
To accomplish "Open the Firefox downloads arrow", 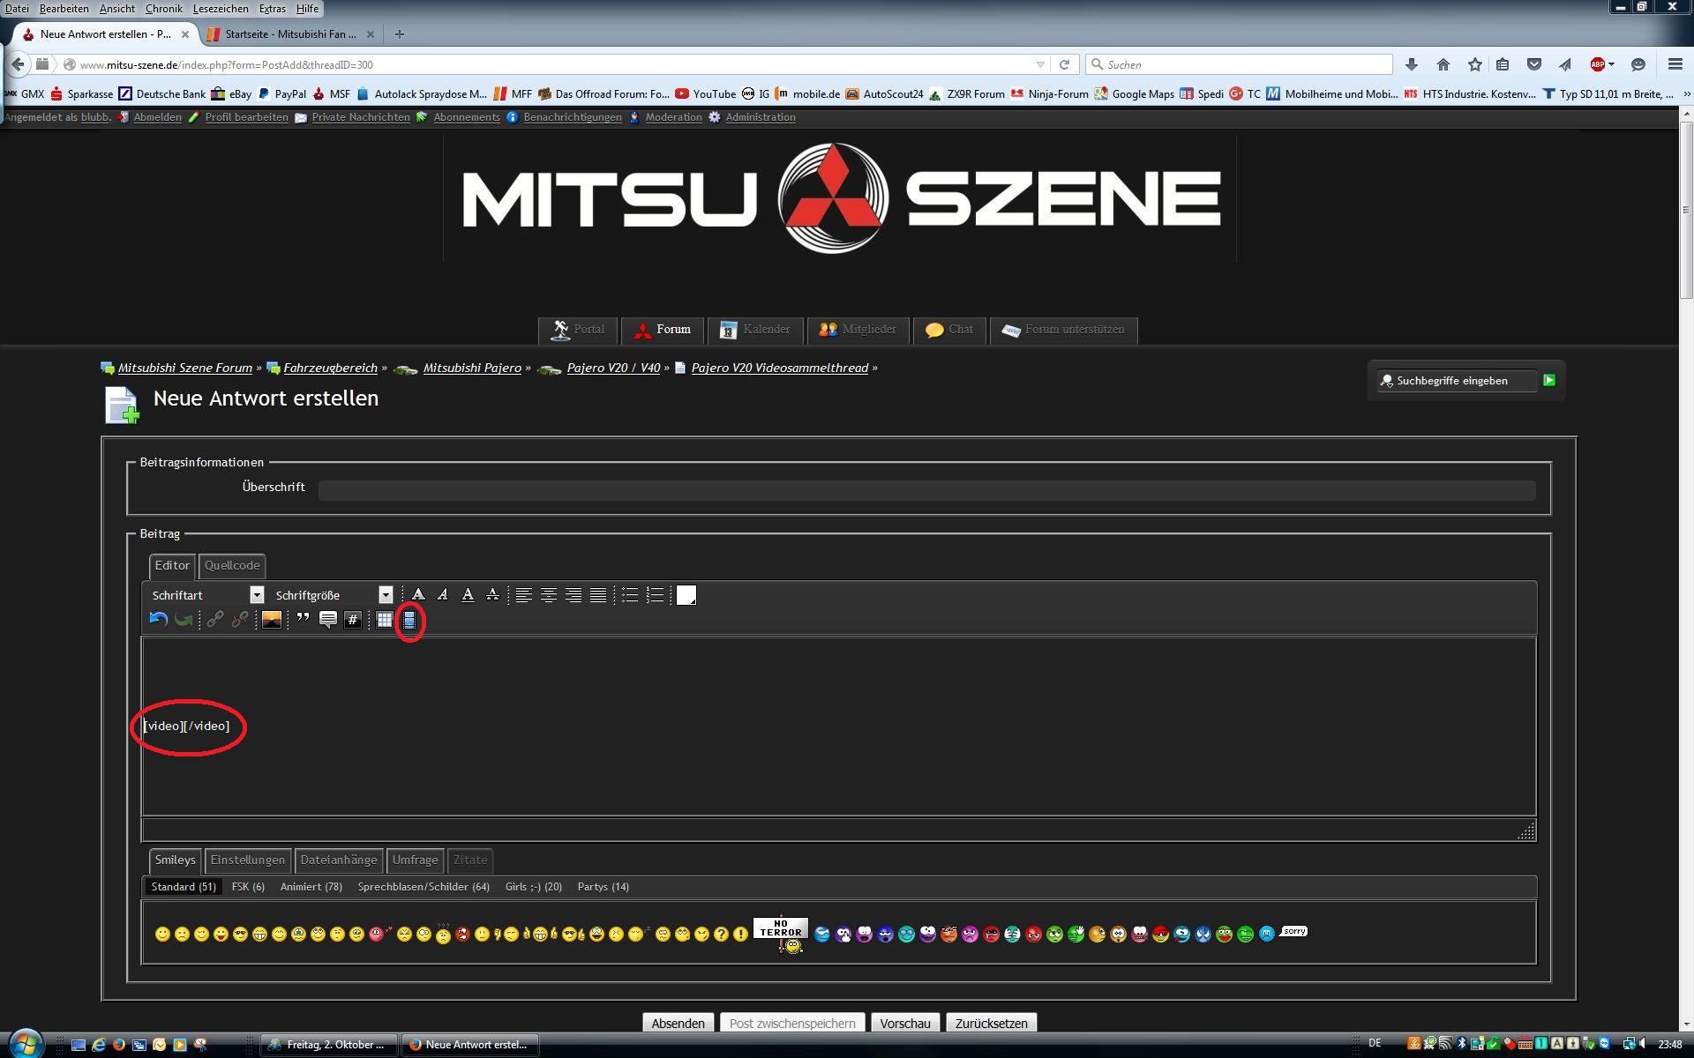I will point(1411,64).
